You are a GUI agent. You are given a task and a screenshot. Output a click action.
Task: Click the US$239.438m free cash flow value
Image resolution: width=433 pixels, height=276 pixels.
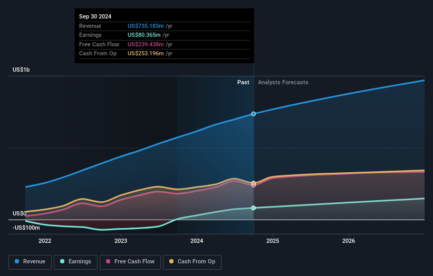point(146,44)
